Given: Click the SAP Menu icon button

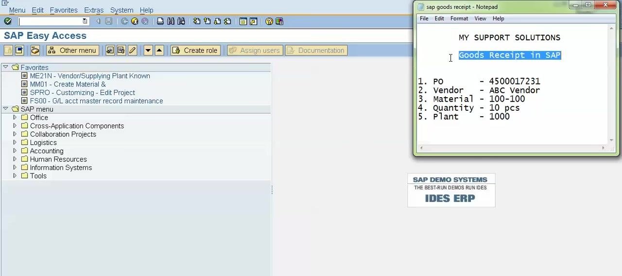Looking at the screenshot, I should (x=19, y=51).
